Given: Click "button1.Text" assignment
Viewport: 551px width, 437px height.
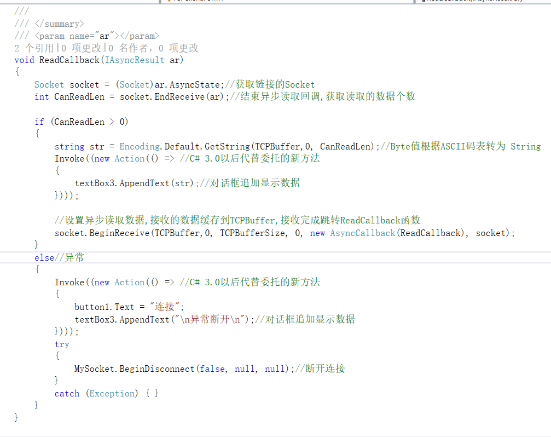Looking at the screenshot, I should pyautogui.click(x=105, y=307).
